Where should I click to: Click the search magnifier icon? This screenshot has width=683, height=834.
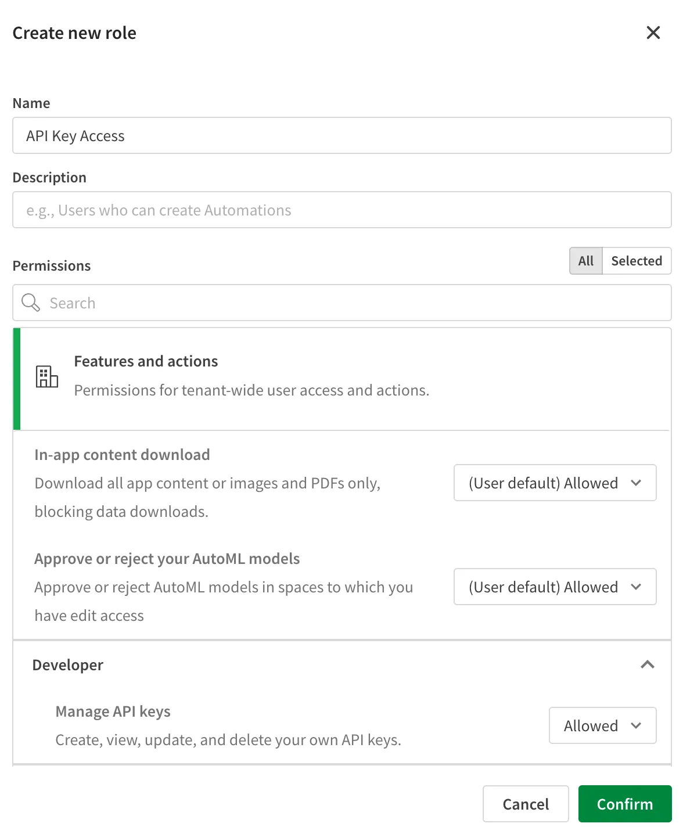(30, 303)
